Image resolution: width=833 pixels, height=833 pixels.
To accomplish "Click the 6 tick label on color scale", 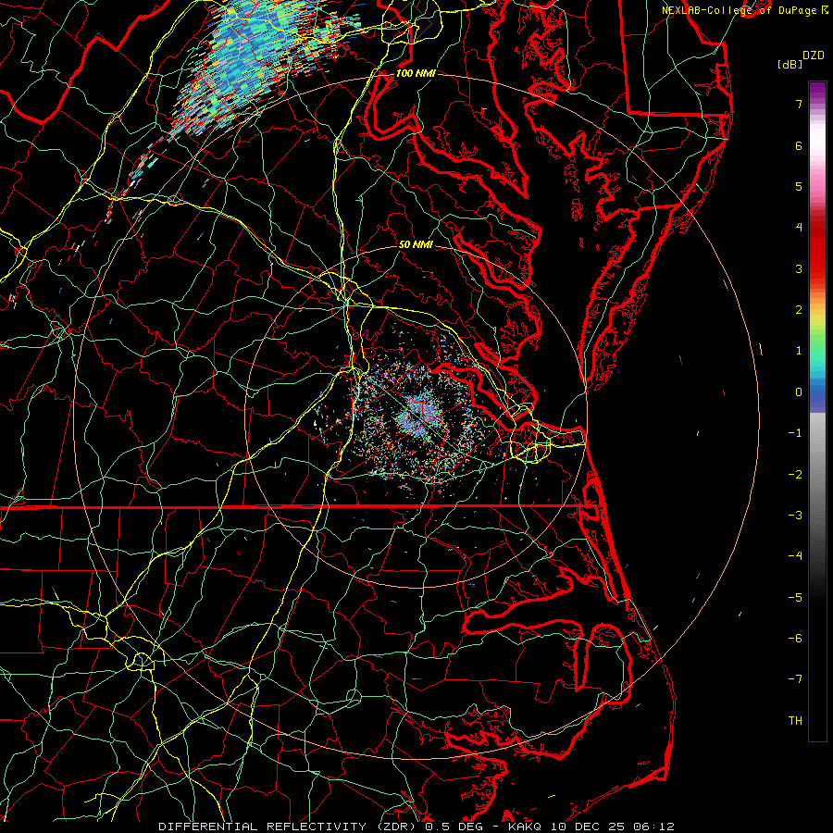I will point(799,145).
